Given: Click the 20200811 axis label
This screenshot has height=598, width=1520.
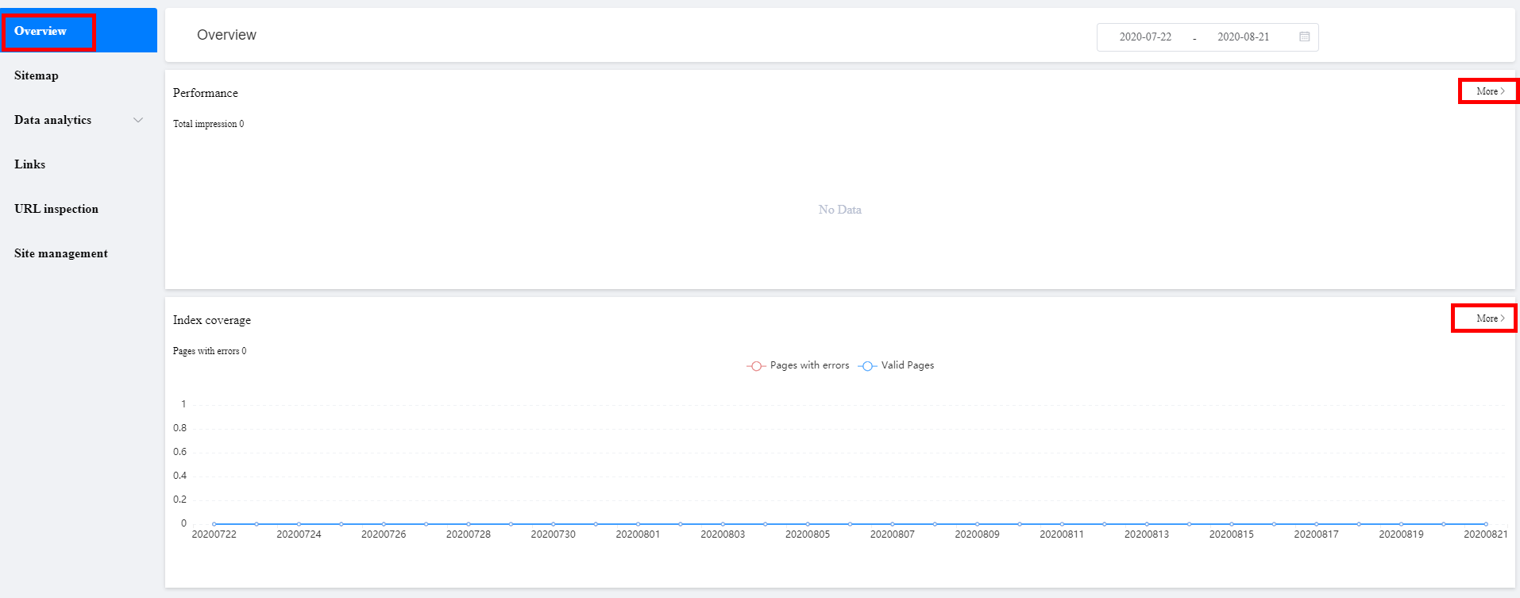Looking at the screenshot, I should [x=1062, y=534].
